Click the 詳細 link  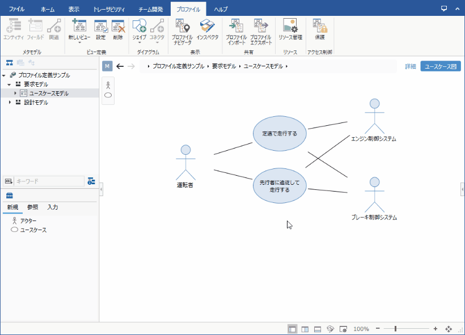pos(410,66)
